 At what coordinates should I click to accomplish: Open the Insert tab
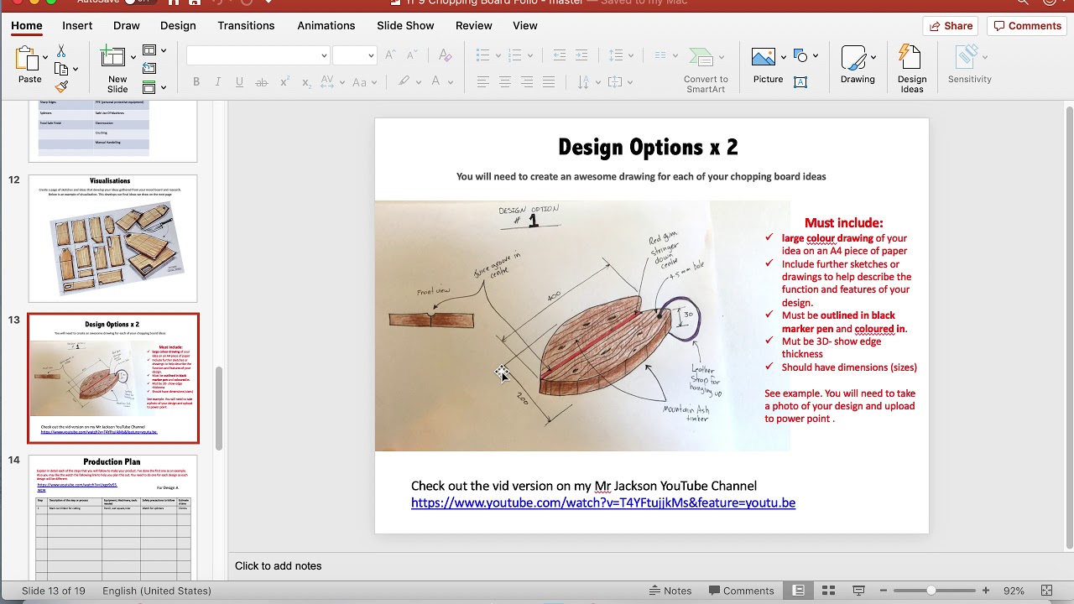point(77,25)
